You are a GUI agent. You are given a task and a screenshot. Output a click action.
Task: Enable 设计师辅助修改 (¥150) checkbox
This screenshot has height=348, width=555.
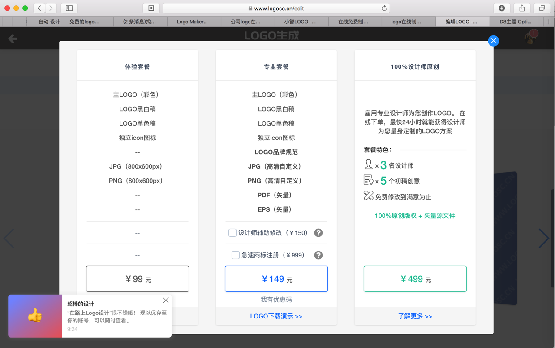pos(232,232)
